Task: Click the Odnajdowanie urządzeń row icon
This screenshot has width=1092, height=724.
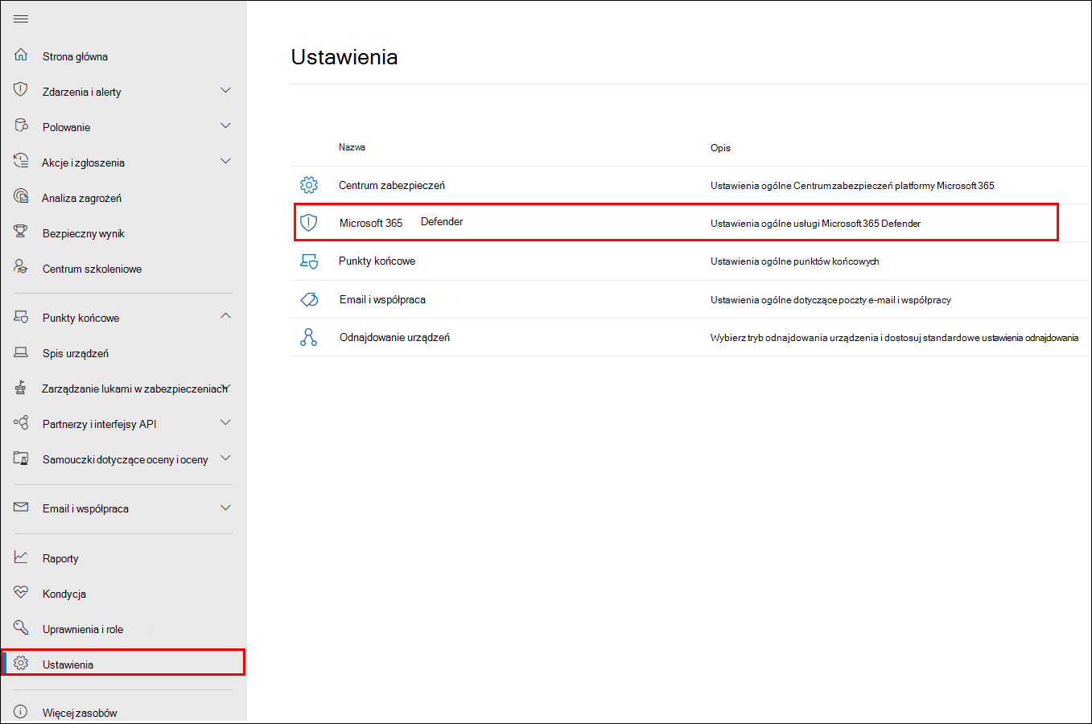Action: point(308,337)
